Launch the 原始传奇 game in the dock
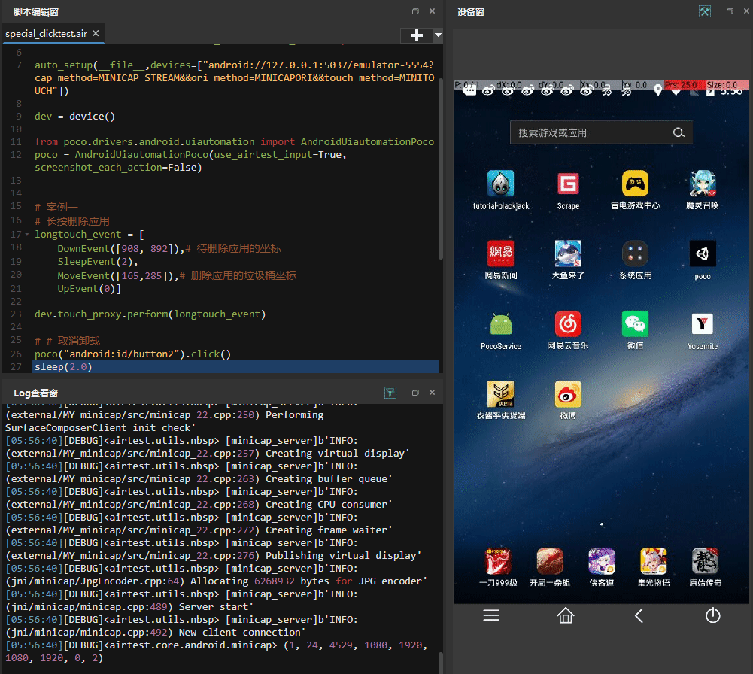This screenshot has width=753, height=674. coord(705,561)
